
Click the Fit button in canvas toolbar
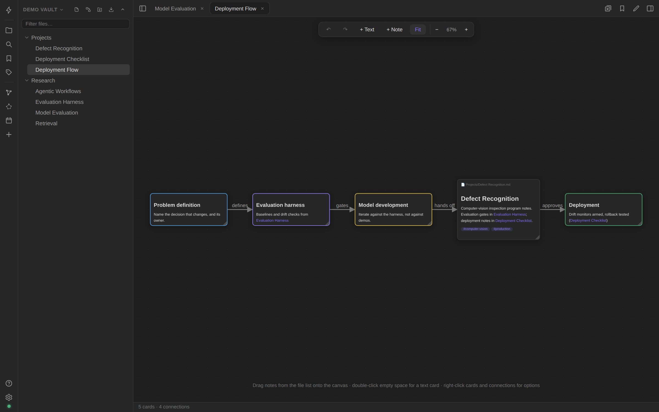click(x=418, y=29)
